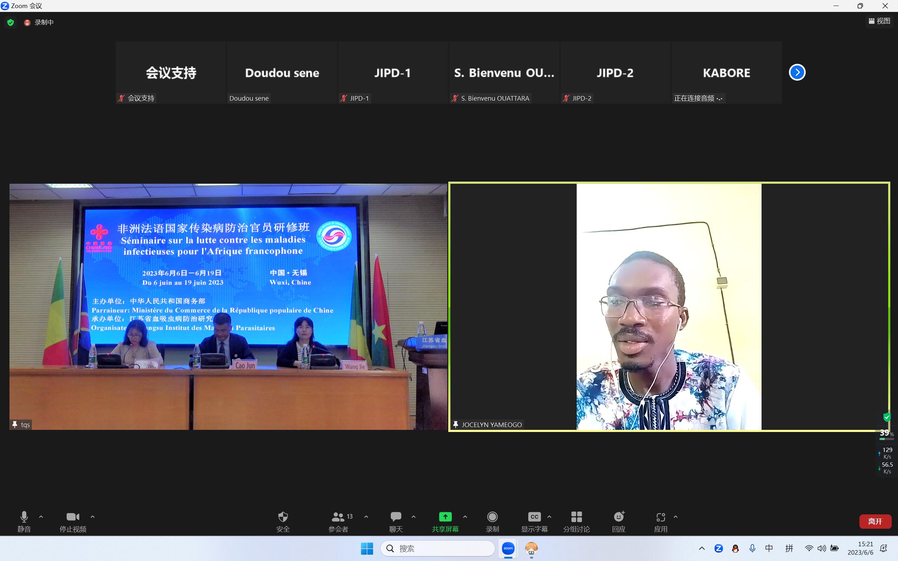Open the Reactions smiley icon
The height and width of the screenshot is (561, 898).
tap(618, 517)
